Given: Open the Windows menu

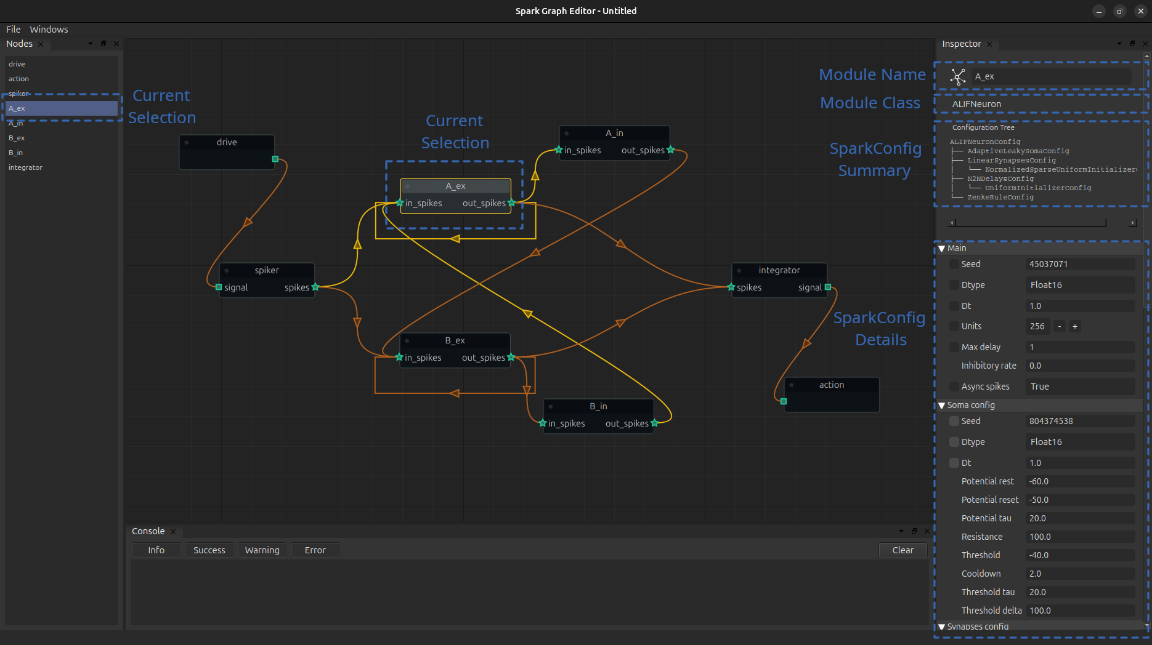Looking at the screenshot, I should tap(49, 30).
